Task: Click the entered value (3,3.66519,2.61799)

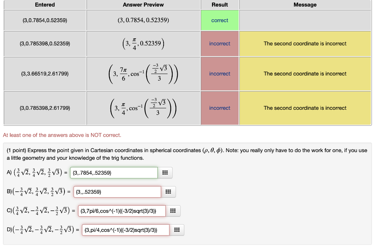Action: pos(44,74)
